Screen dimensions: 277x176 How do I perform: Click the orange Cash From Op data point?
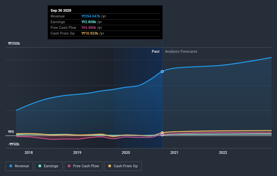[162, 133]
